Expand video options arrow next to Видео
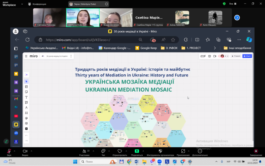265x166 pixels. (31, 151)
